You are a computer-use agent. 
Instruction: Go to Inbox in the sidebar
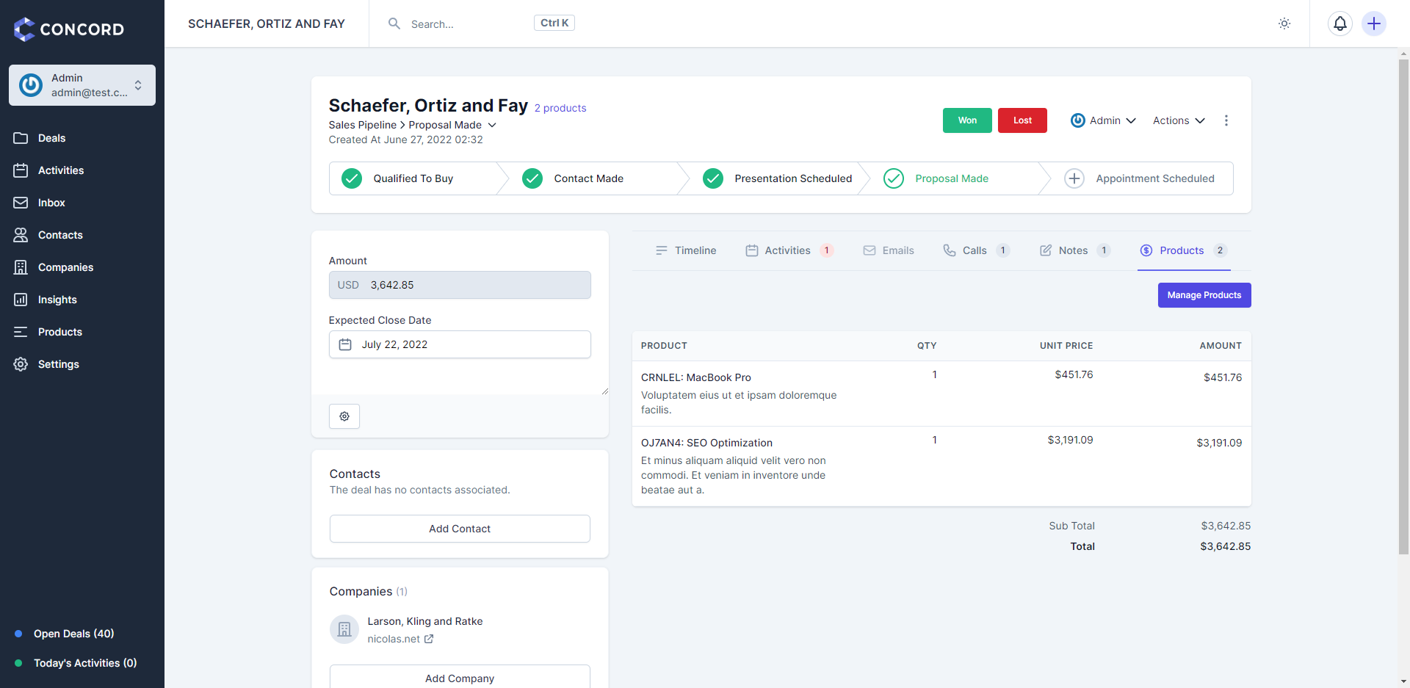coord(51,203)
